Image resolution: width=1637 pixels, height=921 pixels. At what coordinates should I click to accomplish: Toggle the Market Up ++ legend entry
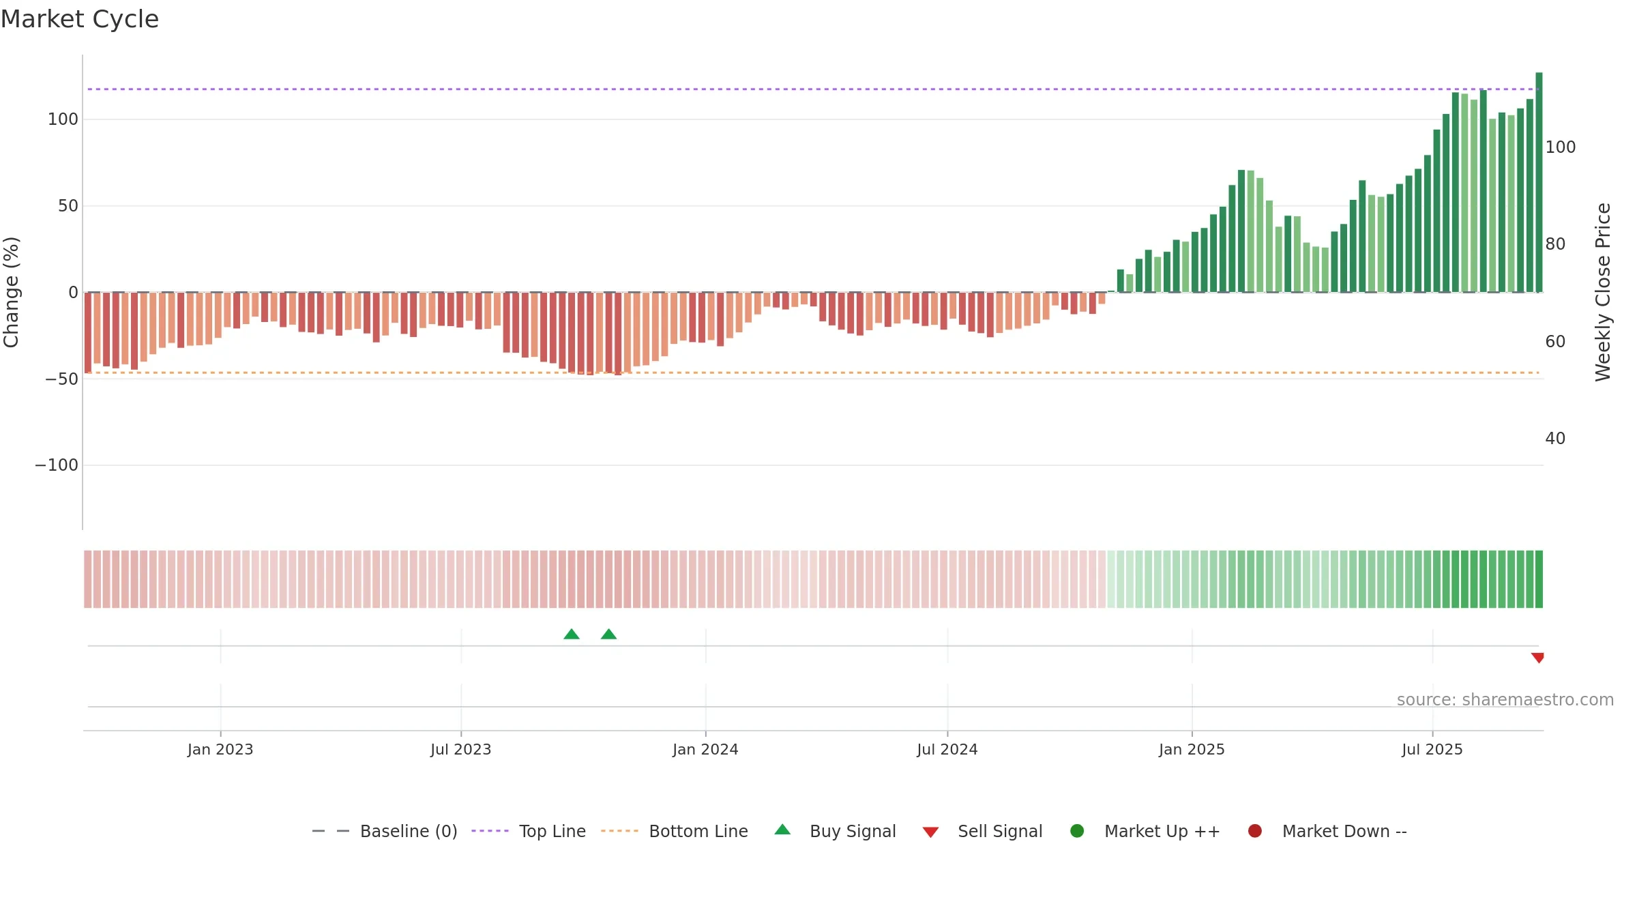tap(1145, 831)
